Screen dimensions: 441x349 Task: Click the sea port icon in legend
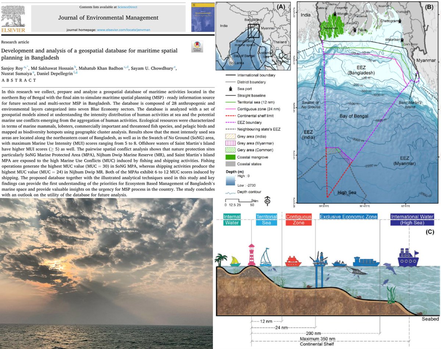[230, 89]
